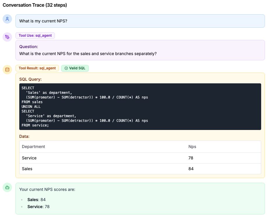Click the checkmark icon in Valid SQL badge
The image size is (267, 218).
coord(66,68)
